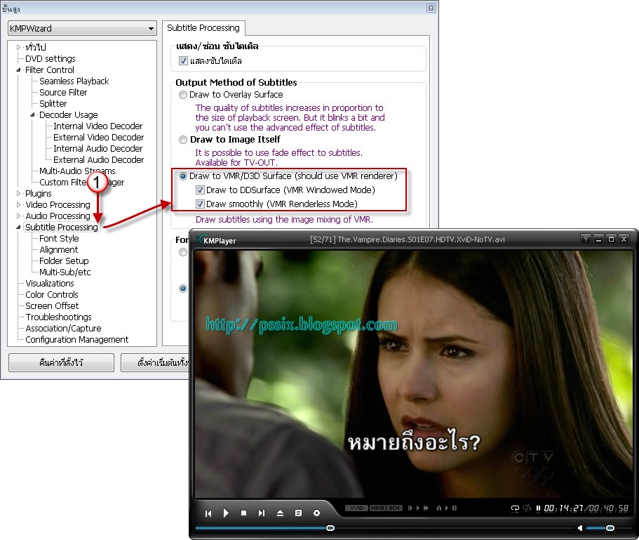Toggle the shuffle 123 icon

tap(527, 508)
